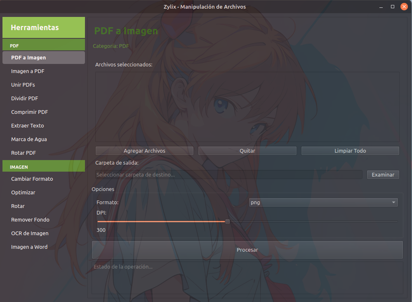Image resolution: width=412 pixels, height=302 pixels.
Task: Open the Imagen a PDF tool
Action: (x=44, y=71)
